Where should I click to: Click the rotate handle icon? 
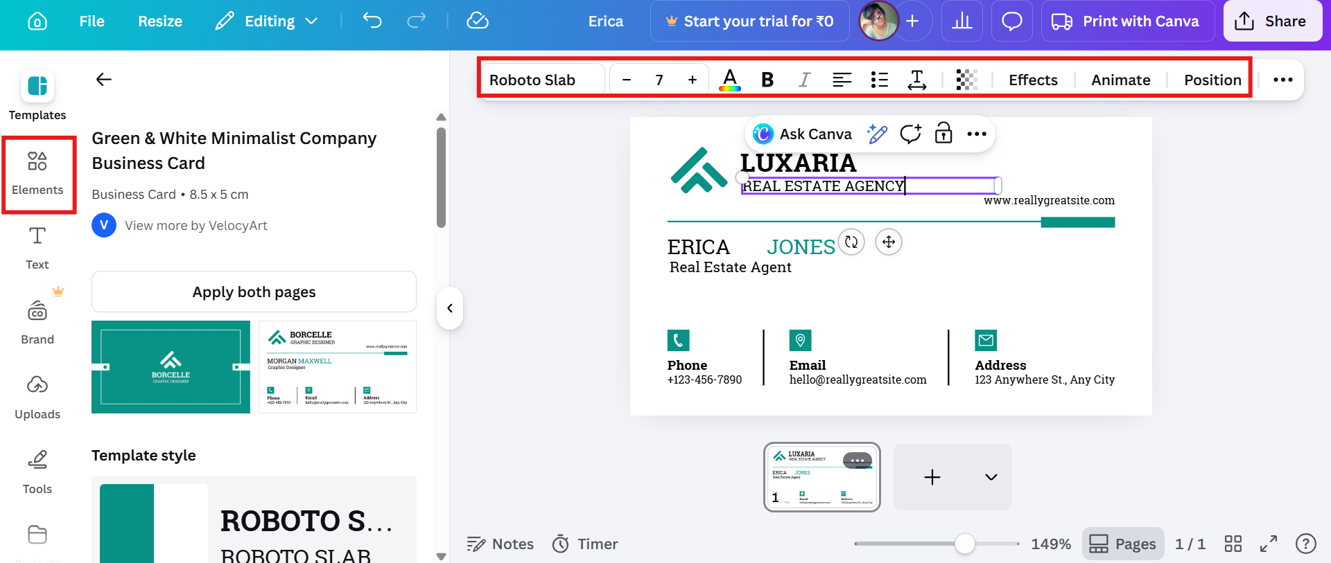[x=851, y=242]
